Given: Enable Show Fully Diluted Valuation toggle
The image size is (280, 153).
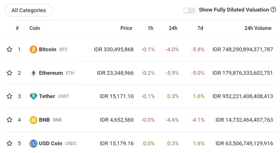Looking at the screenshot, I should (189, 10).
